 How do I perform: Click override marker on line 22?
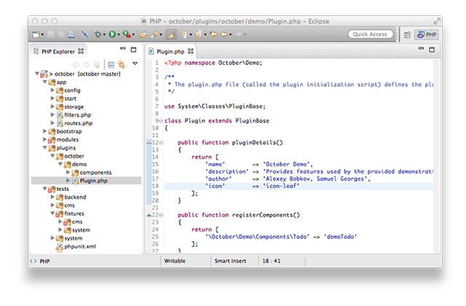(149, 215)
